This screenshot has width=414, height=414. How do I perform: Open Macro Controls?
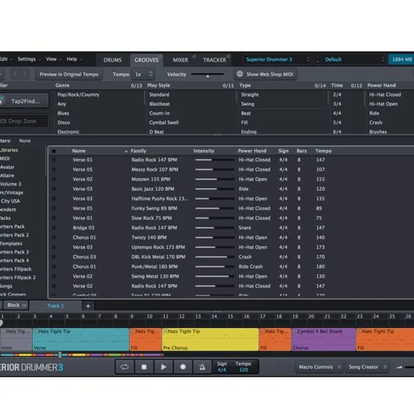(x=320, y=367)
